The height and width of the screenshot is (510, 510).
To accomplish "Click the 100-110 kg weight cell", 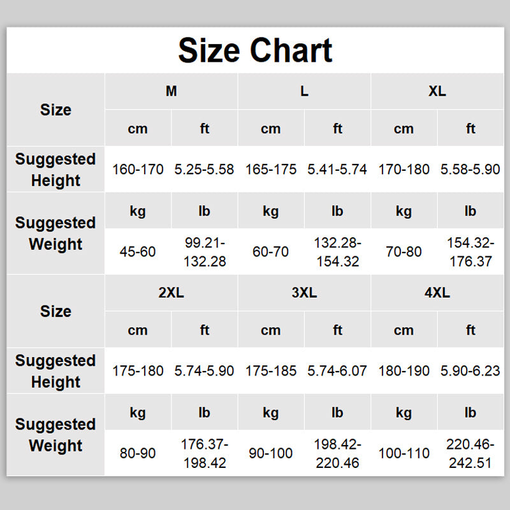I will click(404, 453).
